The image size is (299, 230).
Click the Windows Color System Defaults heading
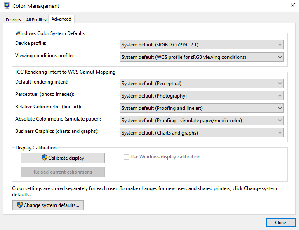[50, 33]
